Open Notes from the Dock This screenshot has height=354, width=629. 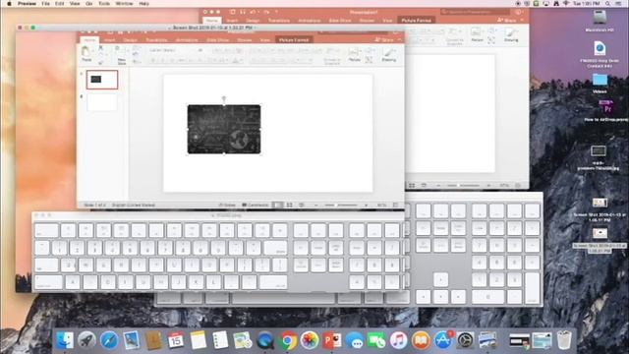pos(199,340)
